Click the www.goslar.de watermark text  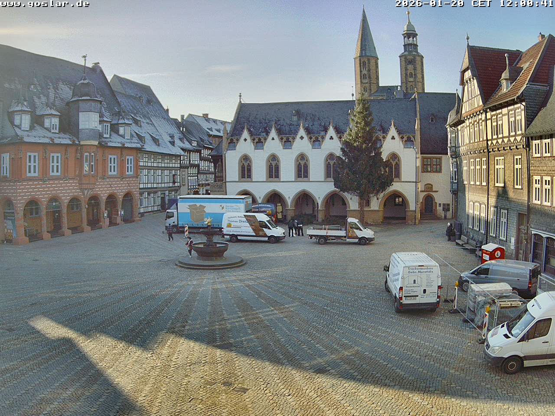click(x=45, y=4)
